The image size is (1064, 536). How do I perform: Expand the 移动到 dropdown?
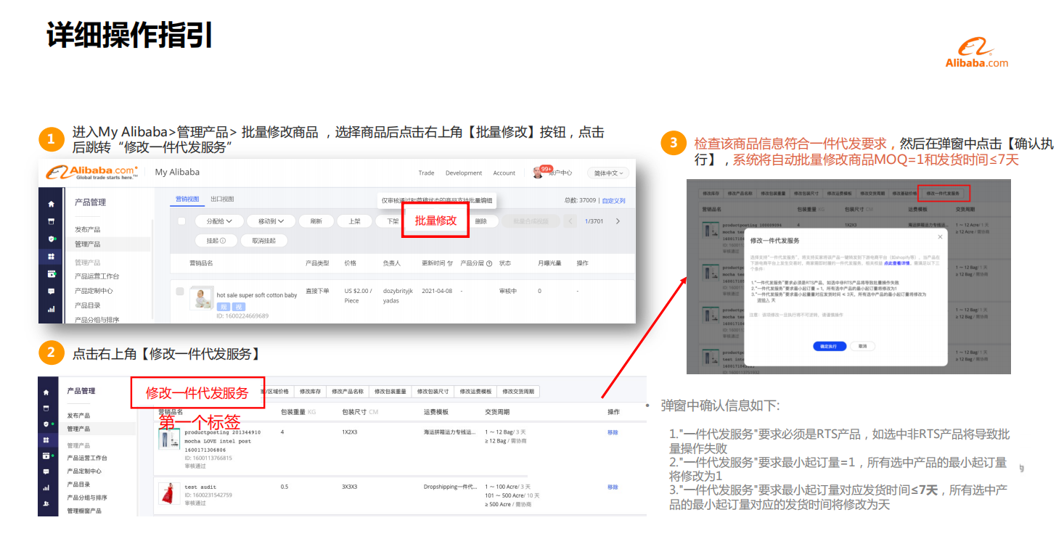(x=270, y=221)
